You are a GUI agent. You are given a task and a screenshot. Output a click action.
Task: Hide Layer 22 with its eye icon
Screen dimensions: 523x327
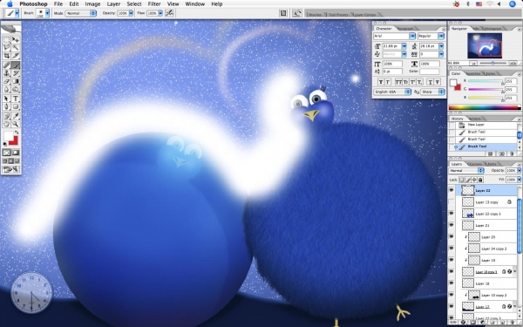pos(452,190)
